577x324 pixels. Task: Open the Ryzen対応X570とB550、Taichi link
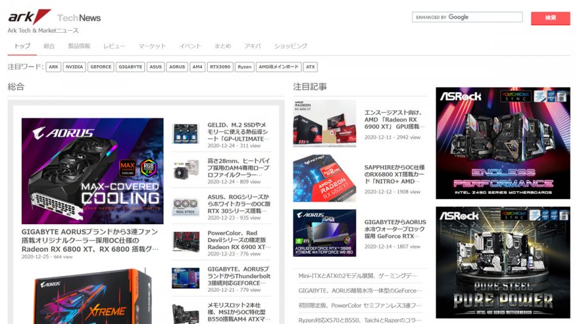pyautogui.click(x=360, y=320)
